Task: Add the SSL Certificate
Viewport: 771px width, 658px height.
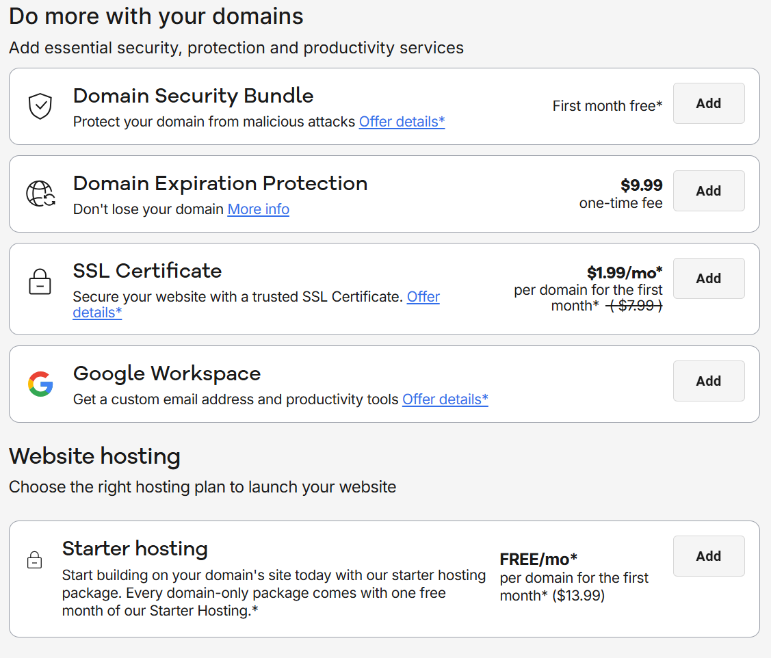Action: pyautogui.click(x=709, y=278)
